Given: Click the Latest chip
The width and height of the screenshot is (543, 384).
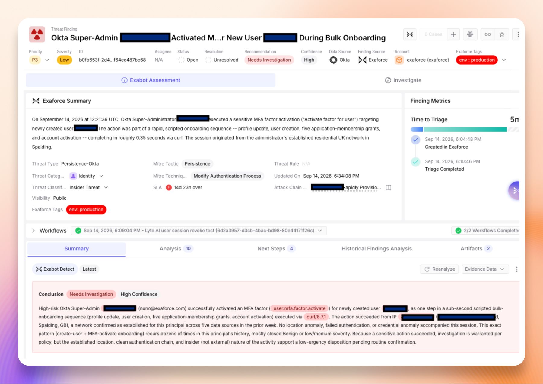Looking at the screenshot, I should coord(89,269).
